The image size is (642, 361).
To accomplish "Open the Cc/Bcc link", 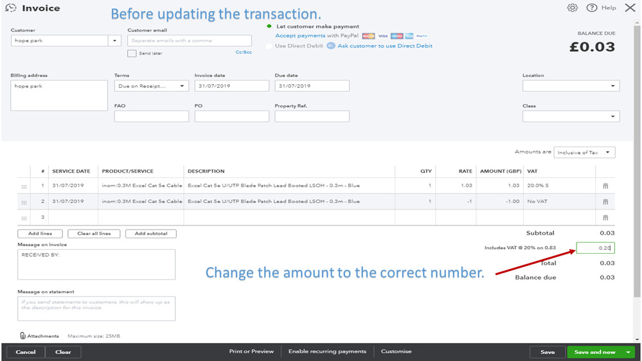I will pos(244,53).
